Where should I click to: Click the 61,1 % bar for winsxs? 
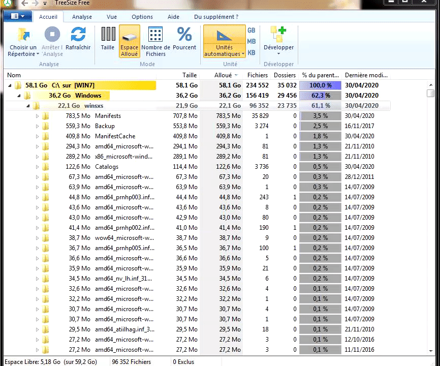[x=320, y=106]
